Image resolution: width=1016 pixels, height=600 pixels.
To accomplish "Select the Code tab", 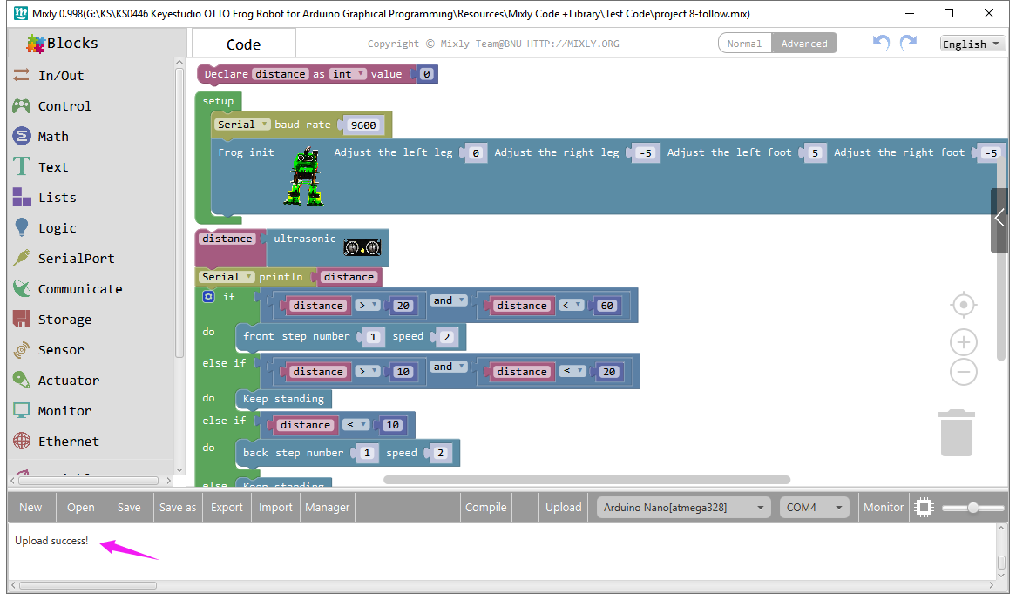I will click(244, 44).
